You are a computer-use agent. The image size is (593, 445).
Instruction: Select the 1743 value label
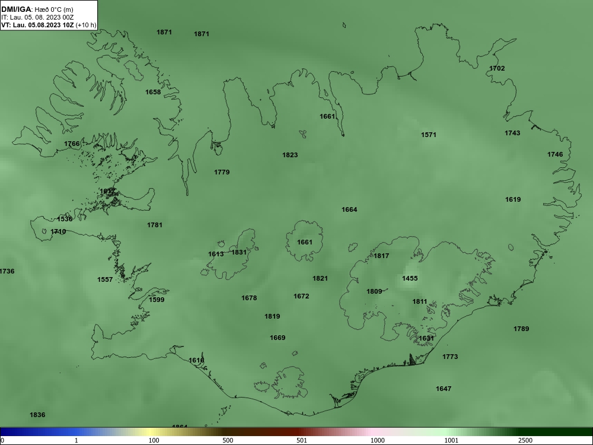tap(512, 133)
